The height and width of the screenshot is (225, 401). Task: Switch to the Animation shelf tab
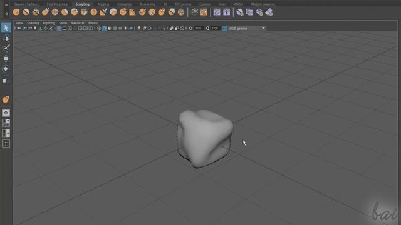click(x=125, y=4)
